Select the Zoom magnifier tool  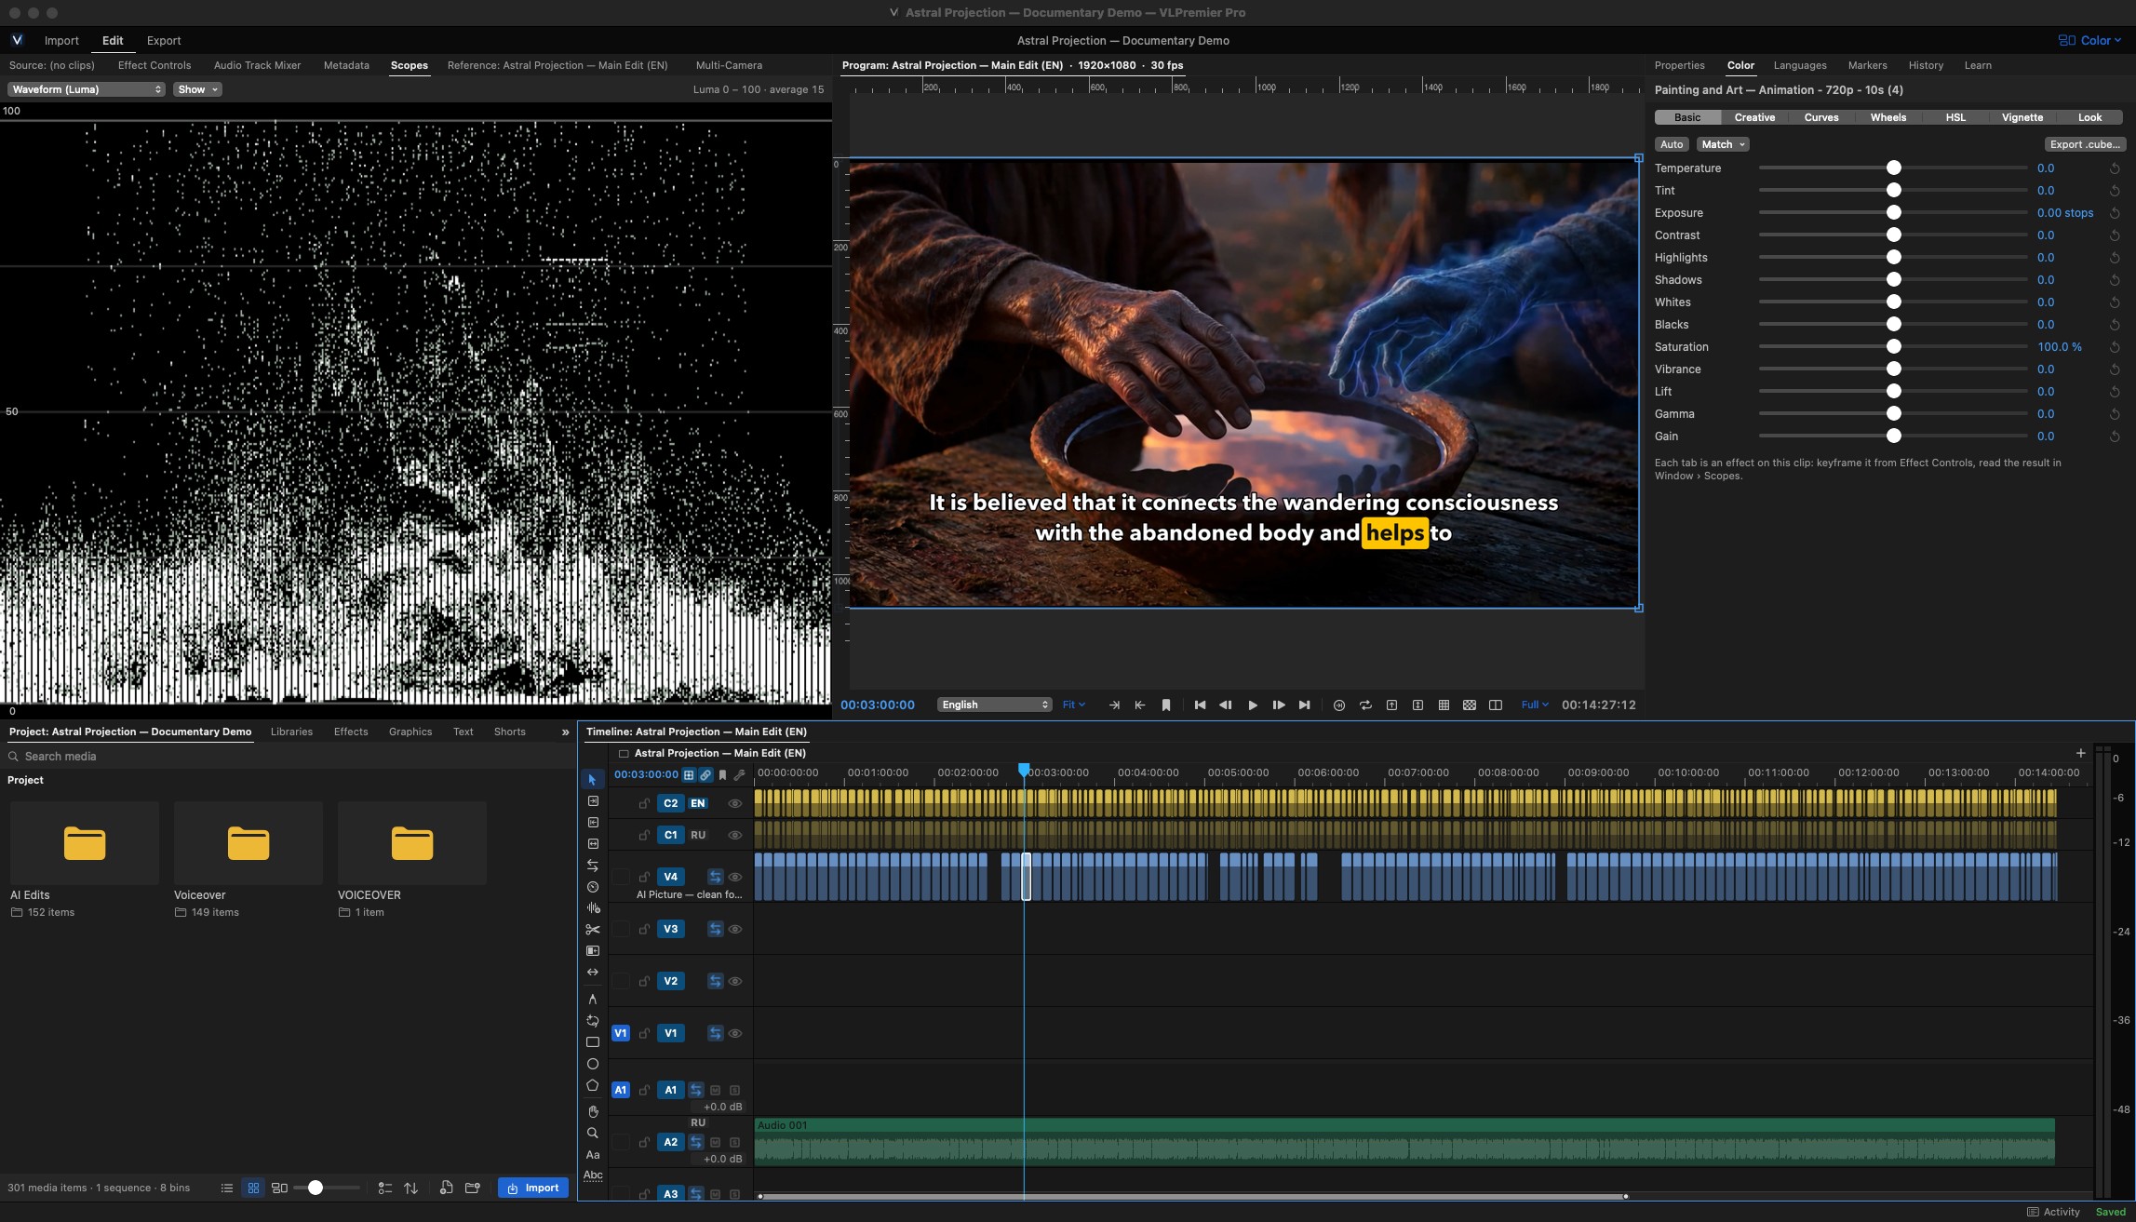(592, 1133)
